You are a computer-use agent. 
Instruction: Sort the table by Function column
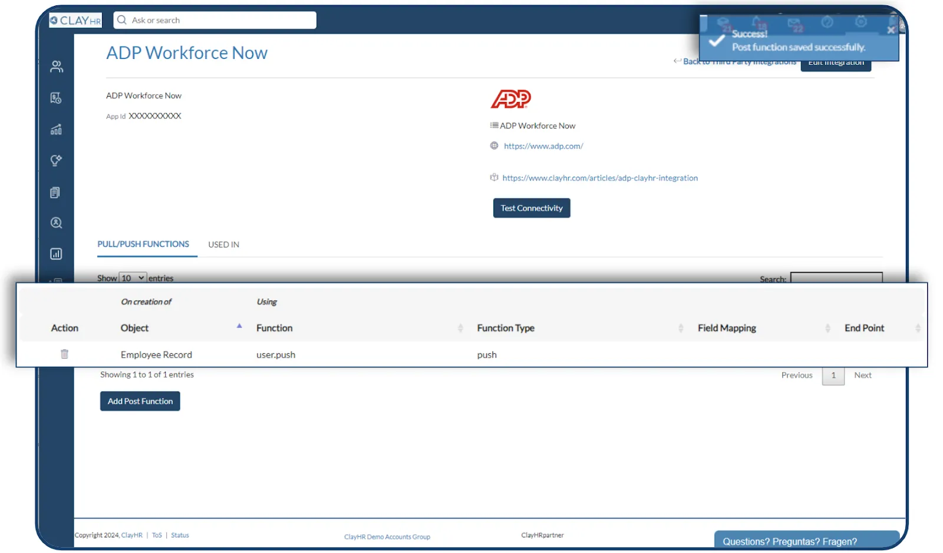pyautogui.click(x=359, y=328)
